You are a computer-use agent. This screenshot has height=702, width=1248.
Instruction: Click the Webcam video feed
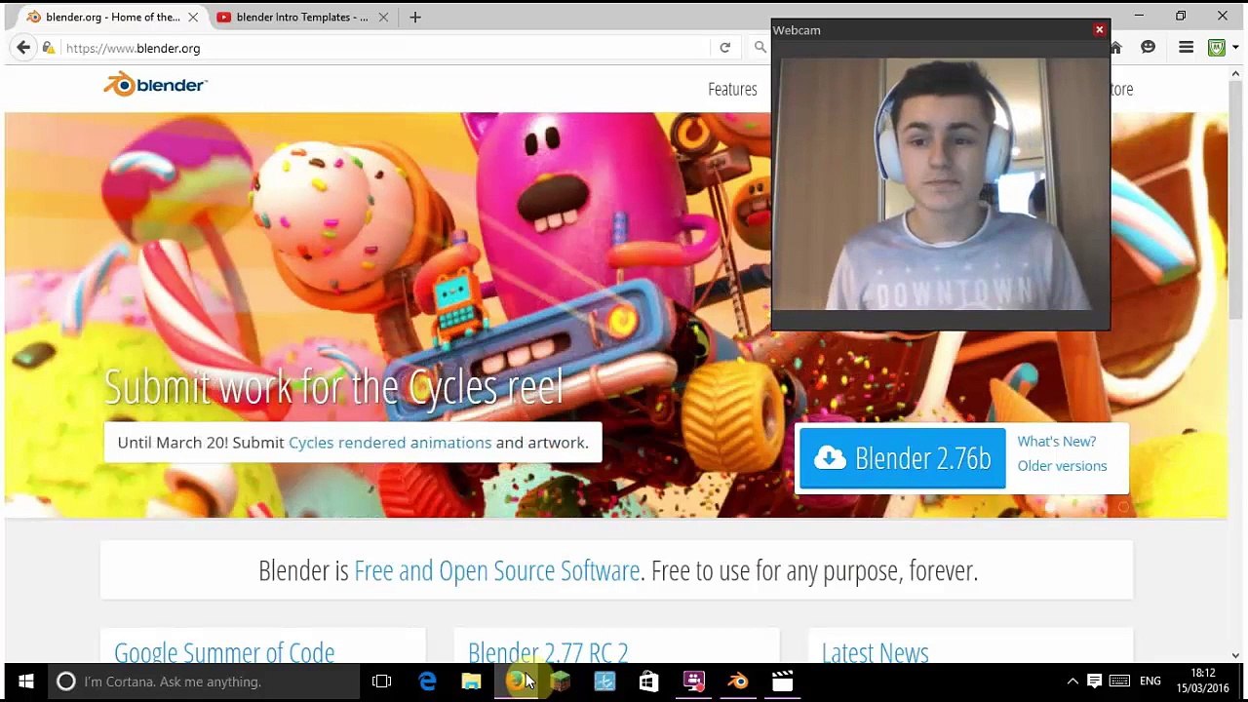941,184
